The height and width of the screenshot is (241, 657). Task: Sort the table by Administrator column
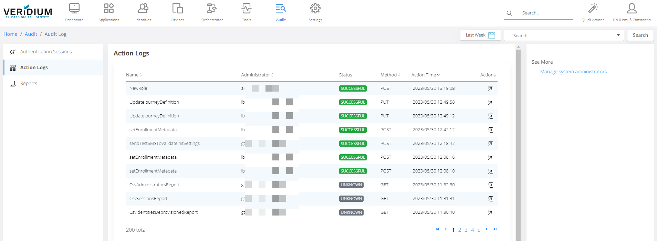(257, 75)
